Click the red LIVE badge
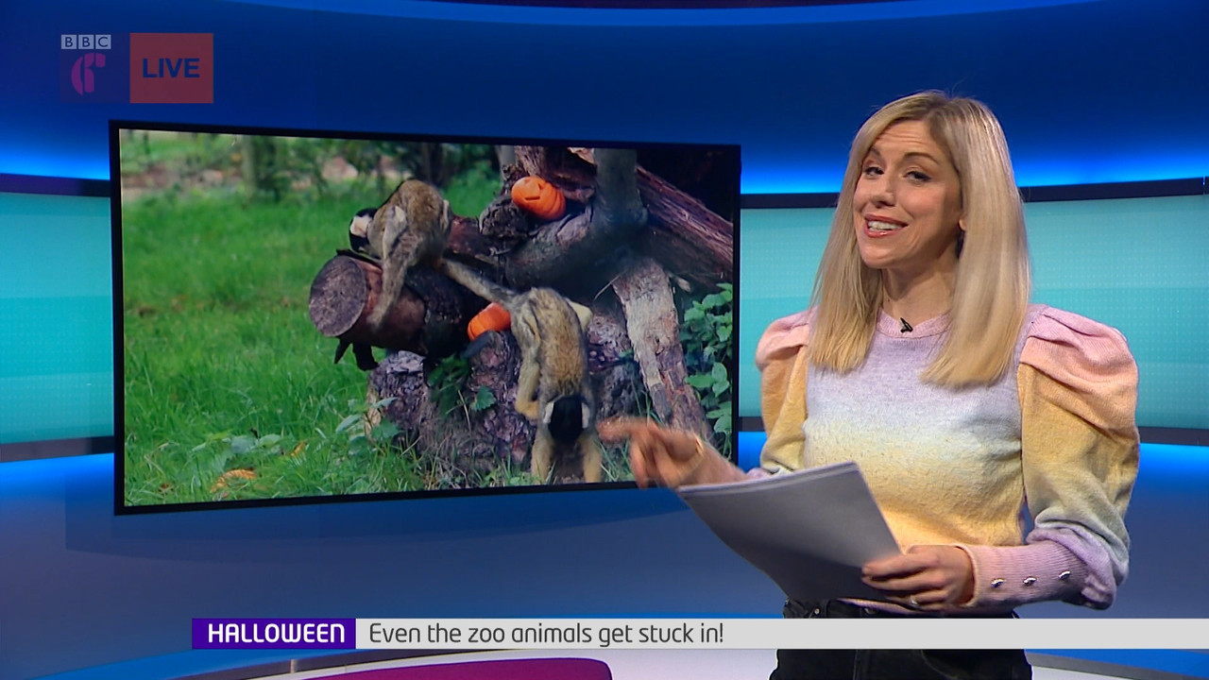The width and height of the screenshot is (1209, 680). 171,68
